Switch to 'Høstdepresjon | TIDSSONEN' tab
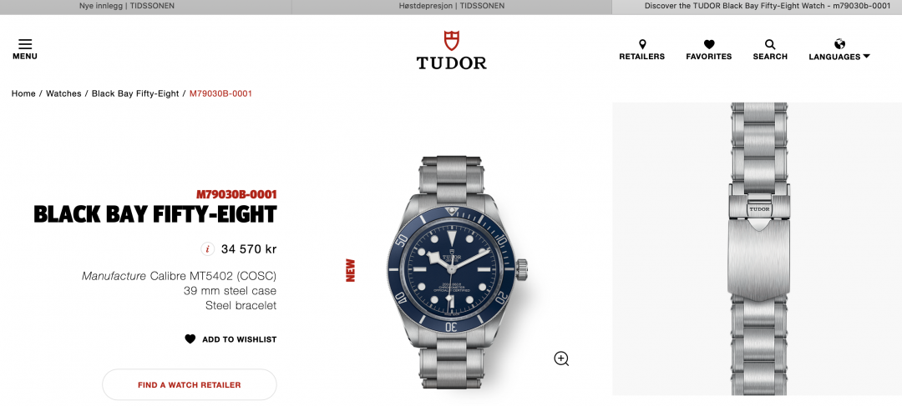Screen dimensions: 902x406 (x=452, y=6)
